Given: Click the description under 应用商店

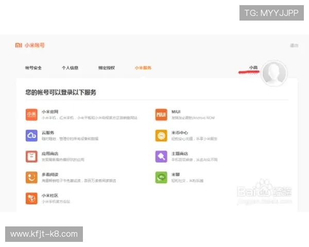Looking at the screenshot, I should click(x=63, y=160).
